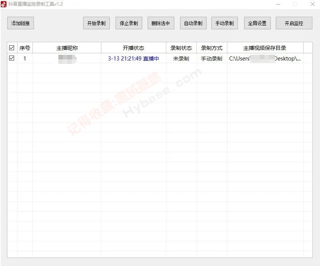
Task: Click the Douyin app icon in title bar
Action: click(x=4, y=4)
